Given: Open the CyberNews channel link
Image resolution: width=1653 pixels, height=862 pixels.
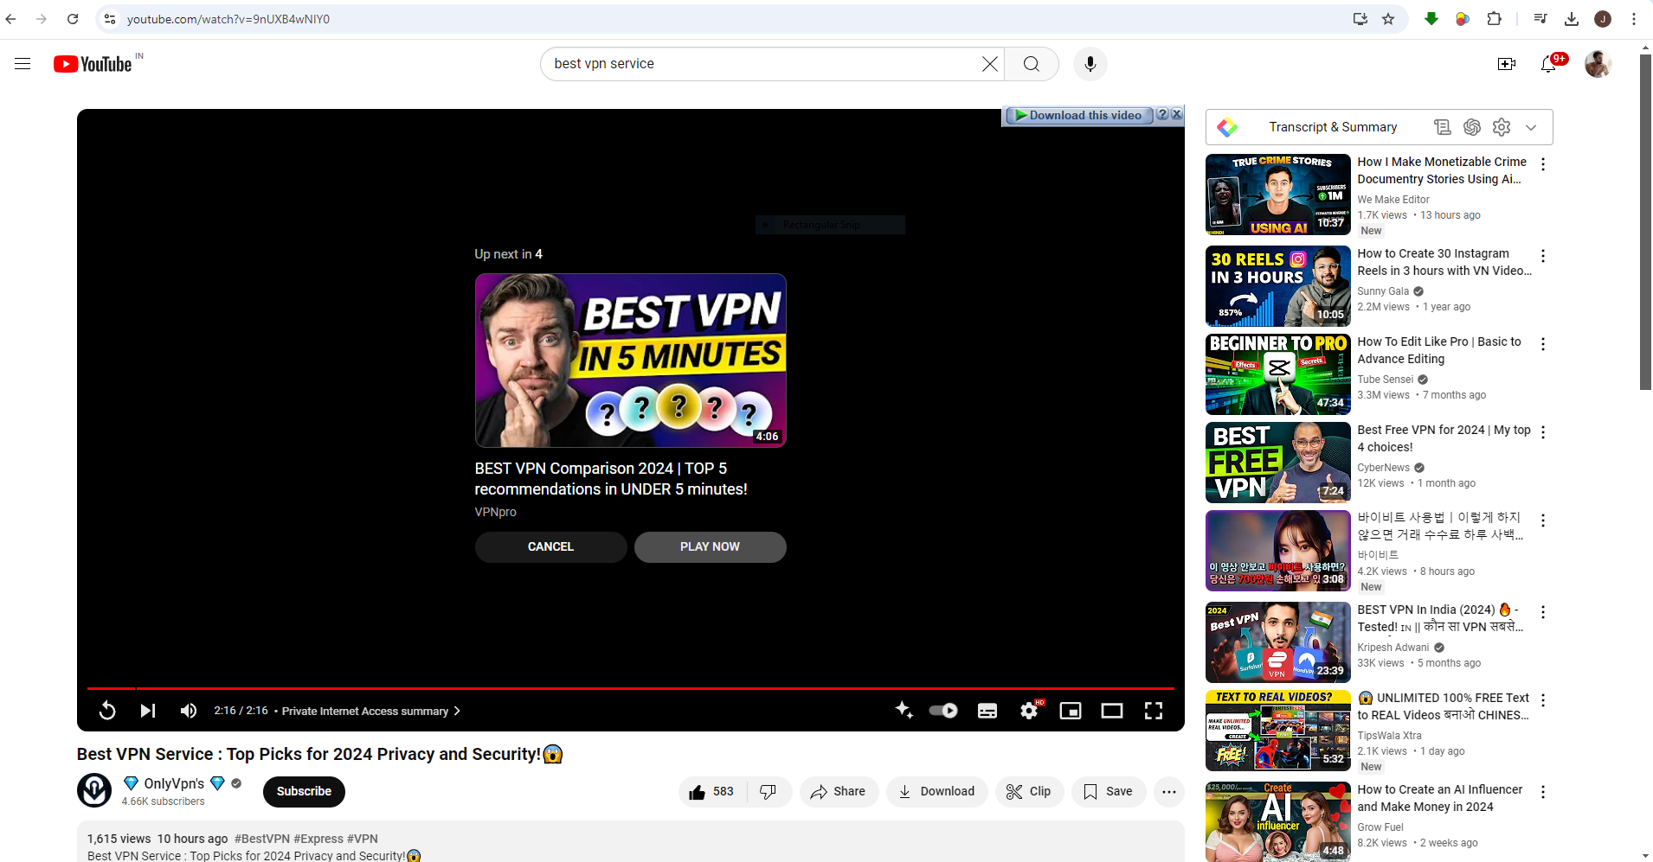Looking at the screenshot, I should [1383, 468].
